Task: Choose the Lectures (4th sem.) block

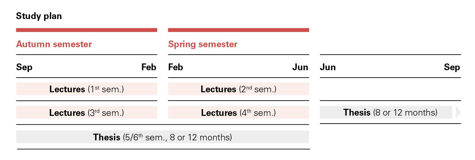Action: (x=238, y=112)
